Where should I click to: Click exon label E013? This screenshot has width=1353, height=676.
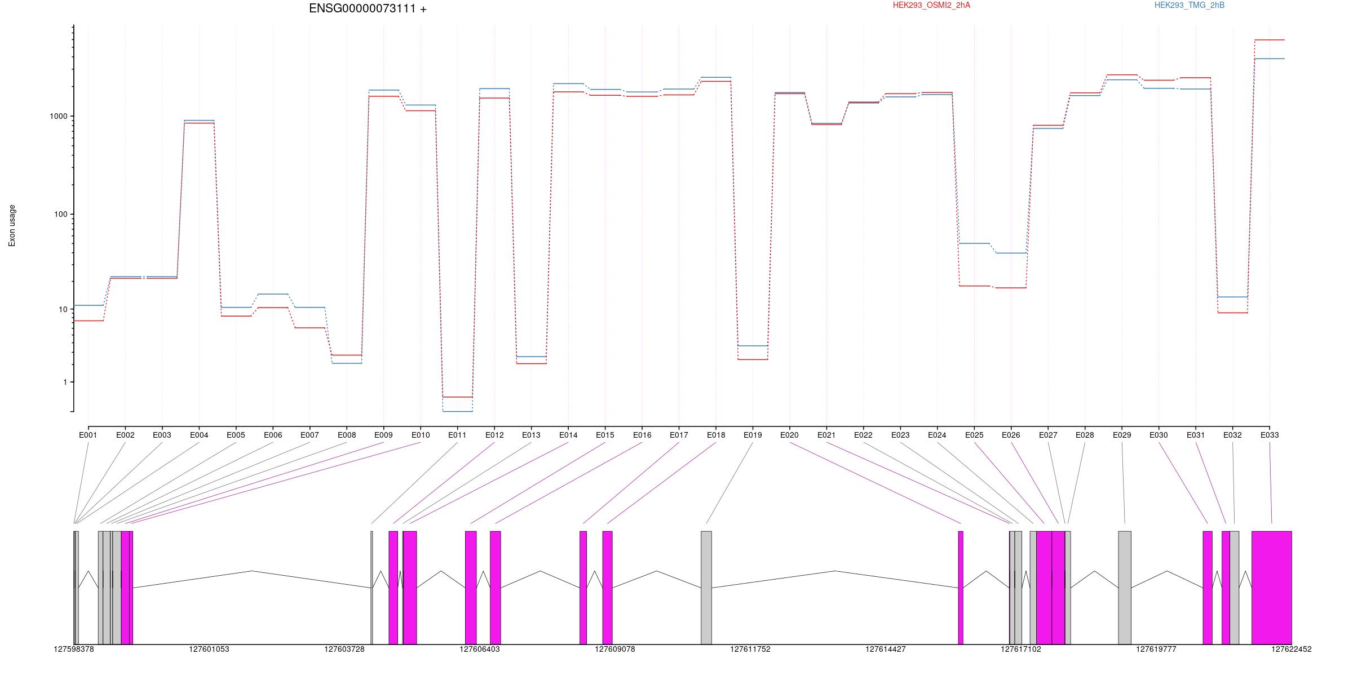531,435
